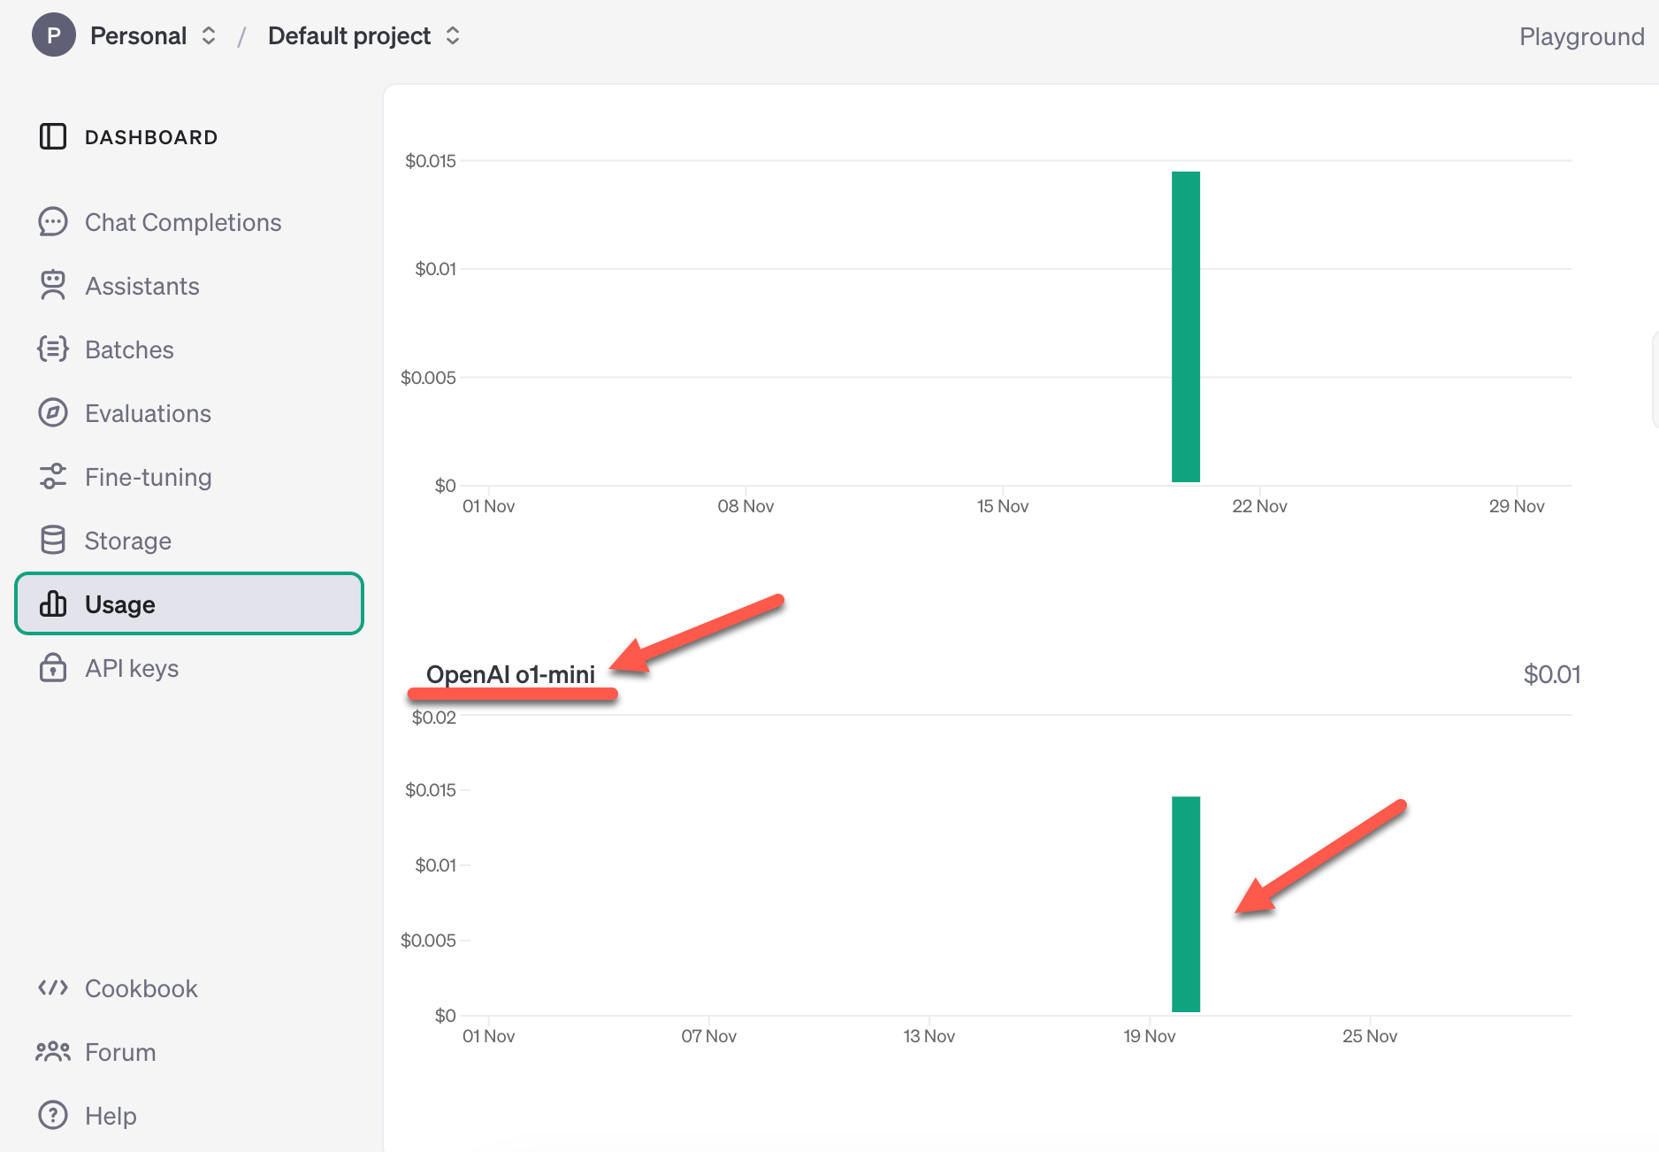Open the Default project link

pyautogui.click(x=349, y=36)
